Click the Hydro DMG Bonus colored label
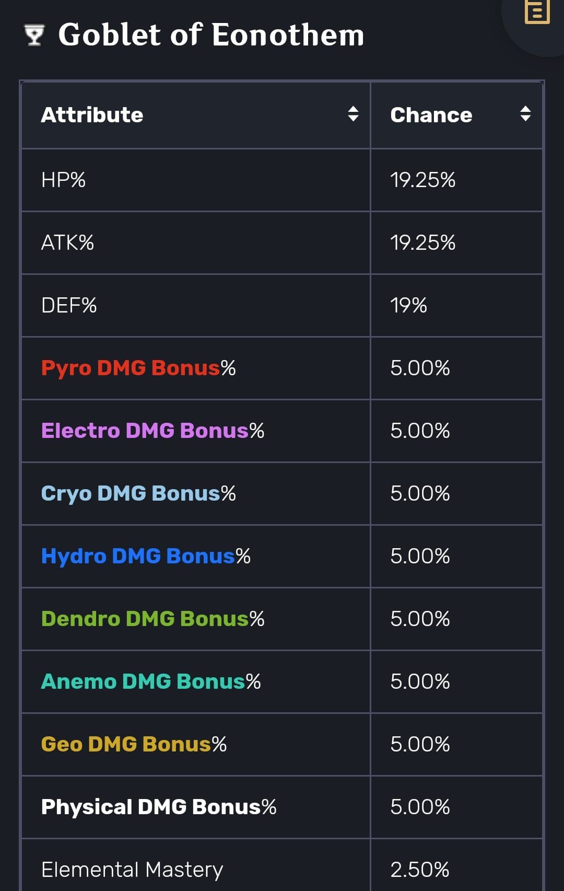This screenshot has height=891, width=564. [x=137, y=556]
